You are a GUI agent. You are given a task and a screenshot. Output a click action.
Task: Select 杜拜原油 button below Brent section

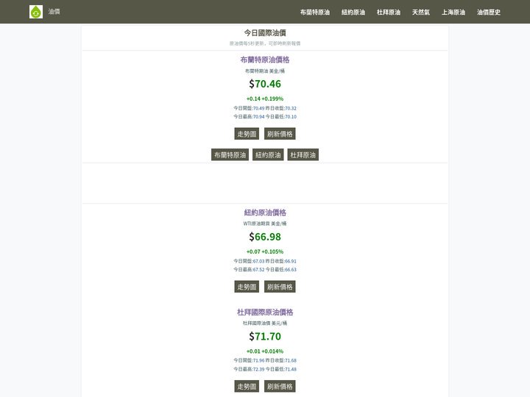(x=303, y=155)
